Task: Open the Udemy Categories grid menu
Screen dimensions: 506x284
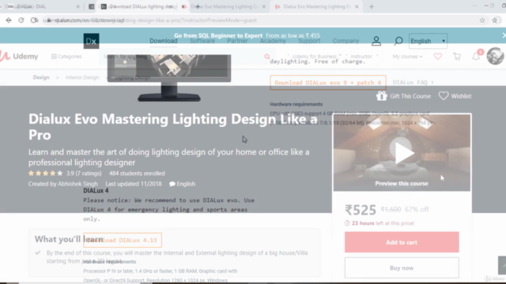Action: (66, 56)
